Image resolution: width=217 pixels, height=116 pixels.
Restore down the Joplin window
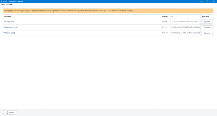point(207,1)
